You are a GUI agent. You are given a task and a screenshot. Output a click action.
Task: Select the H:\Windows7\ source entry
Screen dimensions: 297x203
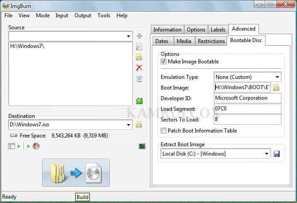click(x=27, y=46)
